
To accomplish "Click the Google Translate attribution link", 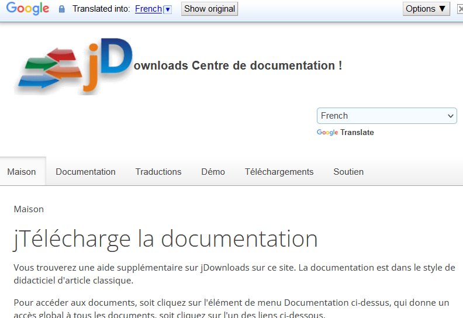I will [x=345, y=132].
